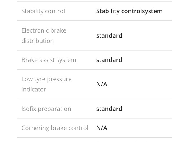
Task: Click the divider below Isofix preparation row
Action: click(x=94, y=118)
